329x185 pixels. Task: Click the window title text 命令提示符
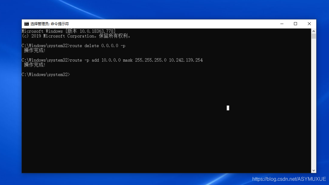pos(60,24)
